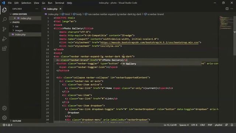Open editor more actions ellipsis
Image resolution: width=236 pixels, height=133 pixels.
[x=232, y=9]
